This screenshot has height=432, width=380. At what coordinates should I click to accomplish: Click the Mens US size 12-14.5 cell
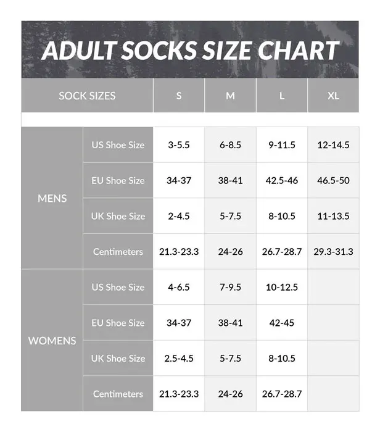click(x=333, y=145)
